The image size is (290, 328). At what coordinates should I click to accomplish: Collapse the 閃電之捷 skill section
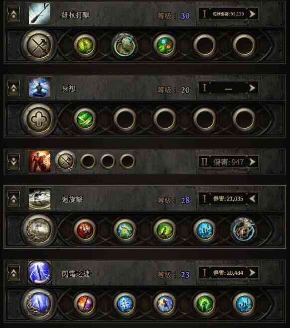[14, 273]
